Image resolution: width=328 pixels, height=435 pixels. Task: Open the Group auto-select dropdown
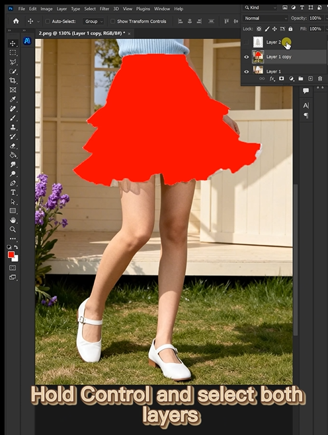click(x=93, y=21)
